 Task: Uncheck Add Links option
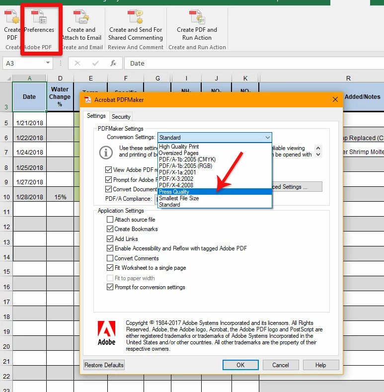[x=110, y=239]
